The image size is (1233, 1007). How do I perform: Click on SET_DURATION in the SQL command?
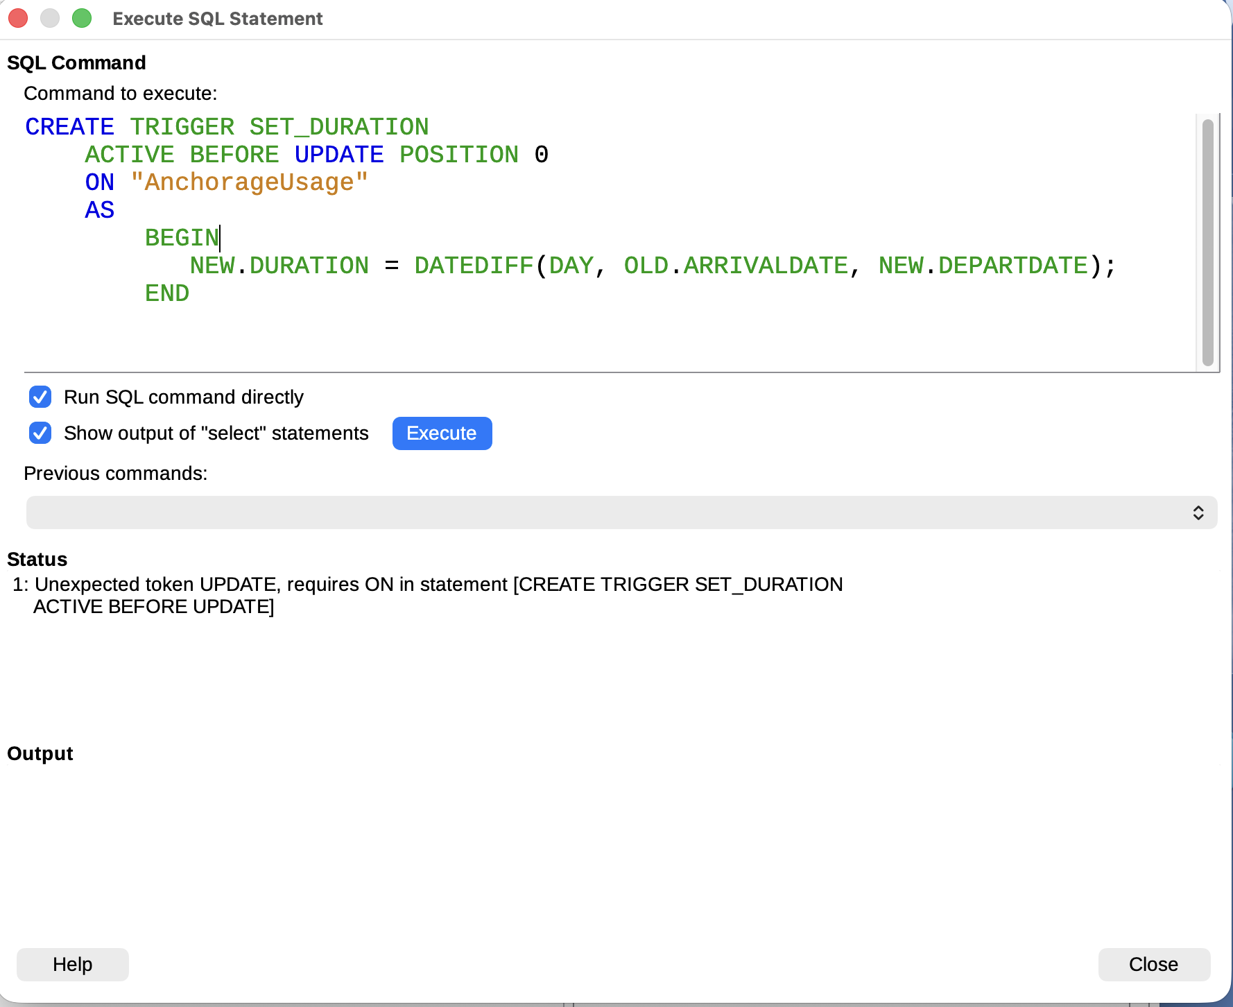point(338,127)
